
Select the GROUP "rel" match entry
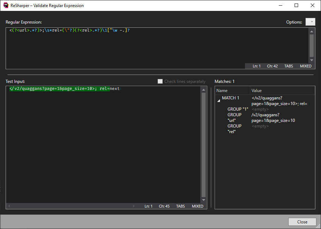[x=232, y=129]
